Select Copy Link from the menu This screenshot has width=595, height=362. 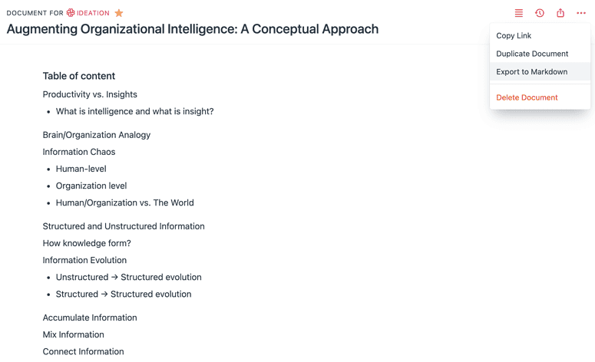pos(514,35)
